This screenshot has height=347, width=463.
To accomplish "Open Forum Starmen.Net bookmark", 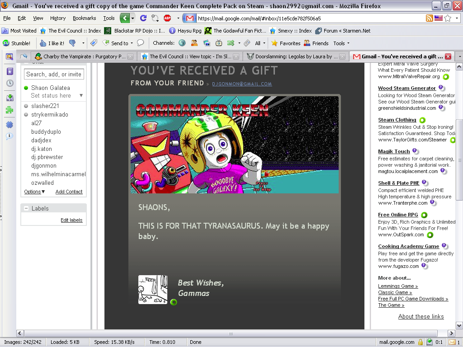I will 343,31.
